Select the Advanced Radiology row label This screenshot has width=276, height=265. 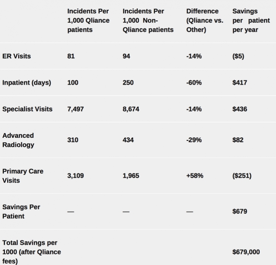pyautogui.click(x=18, y=140)
